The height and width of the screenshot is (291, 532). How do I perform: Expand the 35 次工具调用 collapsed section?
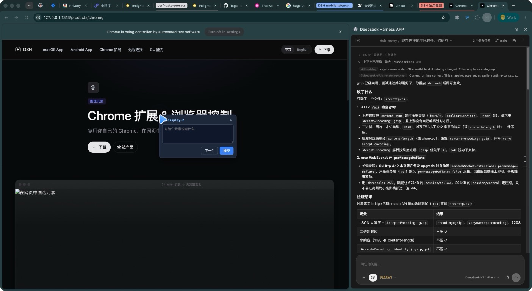360,55
